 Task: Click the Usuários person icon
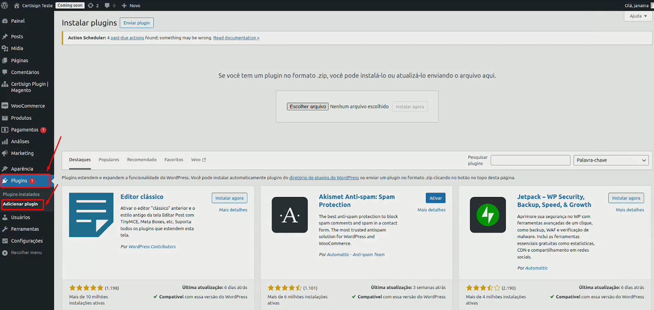pos(5,217)
